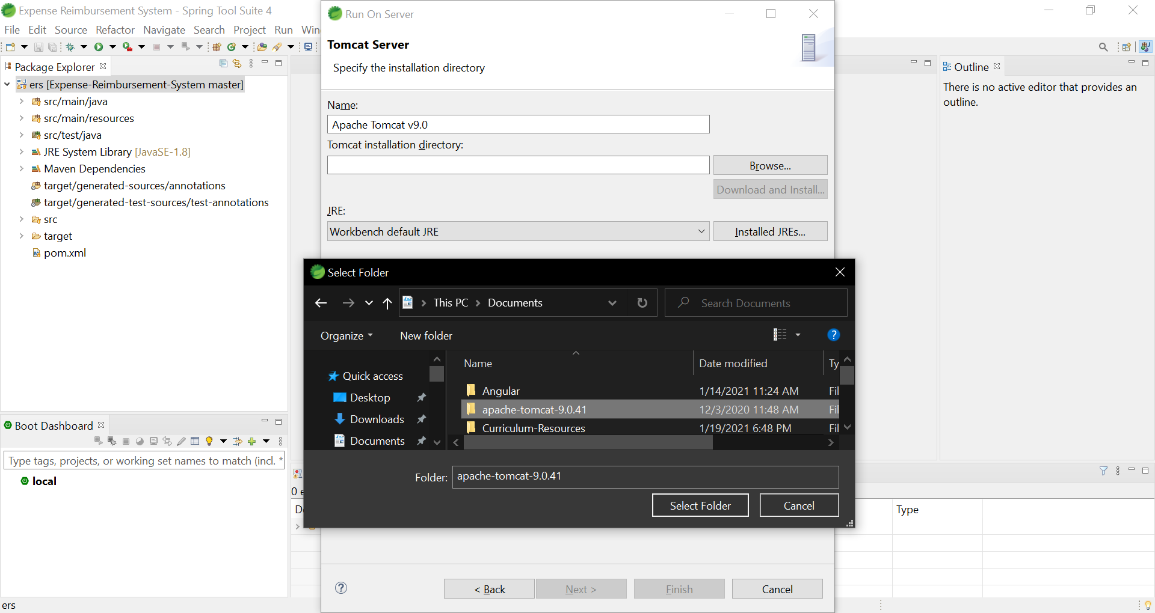The width and height of the screenshot is (1155, 613).
Task: Click the filter funnel icon in the bottom panel
Action: (x=1104, y=471)
